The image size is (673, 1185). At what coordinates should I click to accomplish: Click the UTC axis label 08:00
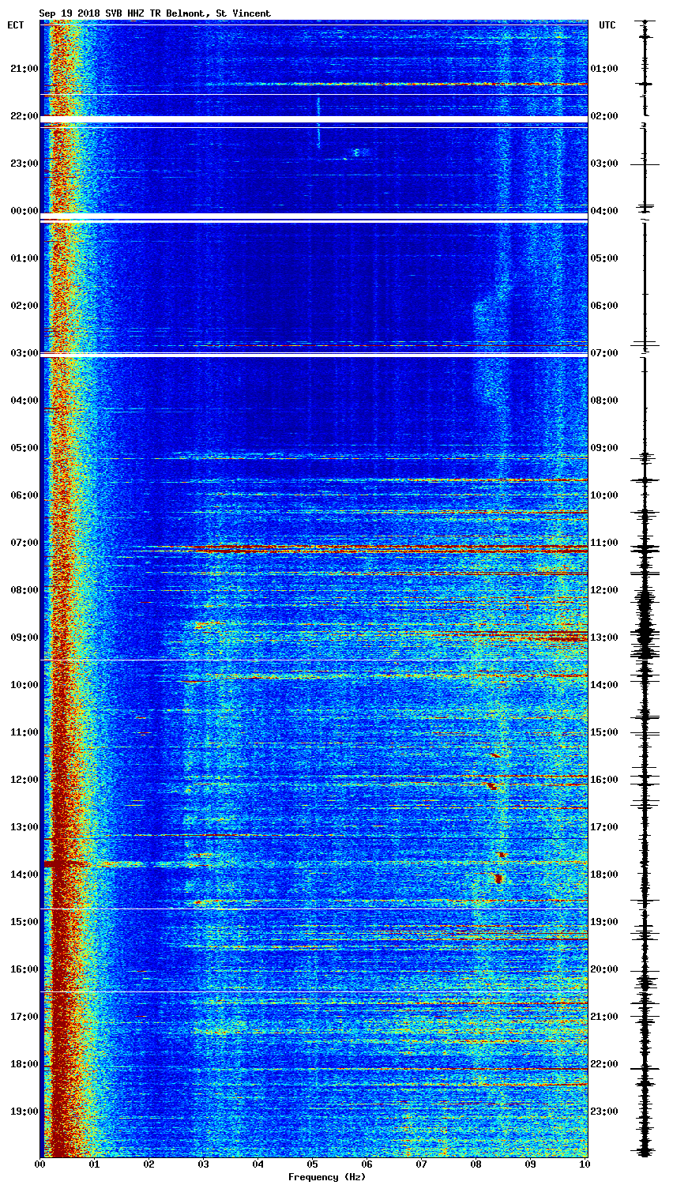pos(603,401)
